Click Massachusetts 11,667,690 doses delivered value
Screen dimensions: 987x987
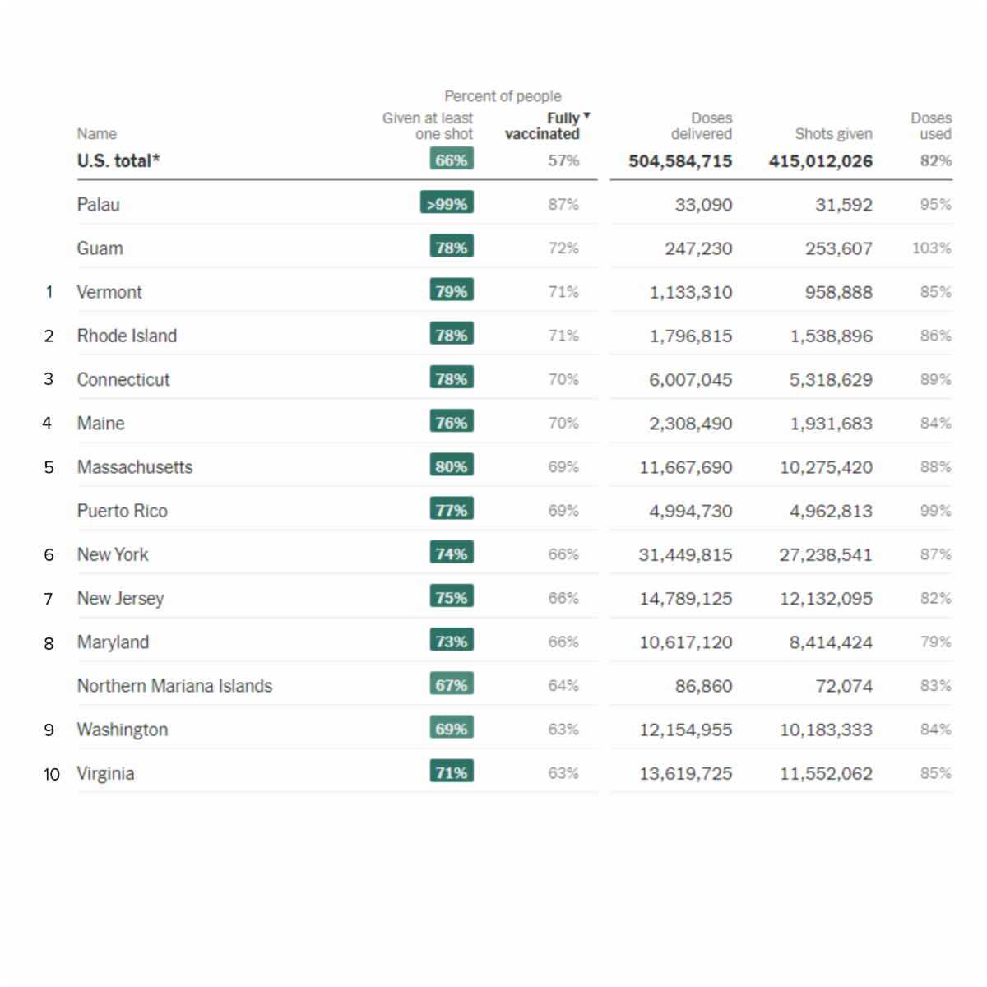686,467
